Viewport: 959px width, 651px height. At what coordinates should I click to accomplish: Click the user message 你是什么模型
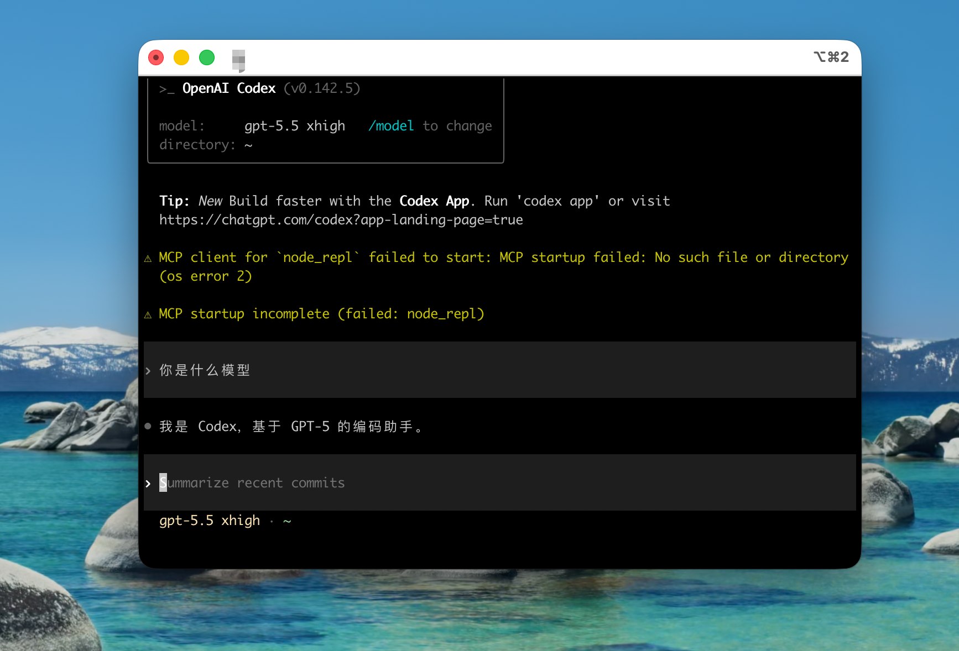pos(205,370)
